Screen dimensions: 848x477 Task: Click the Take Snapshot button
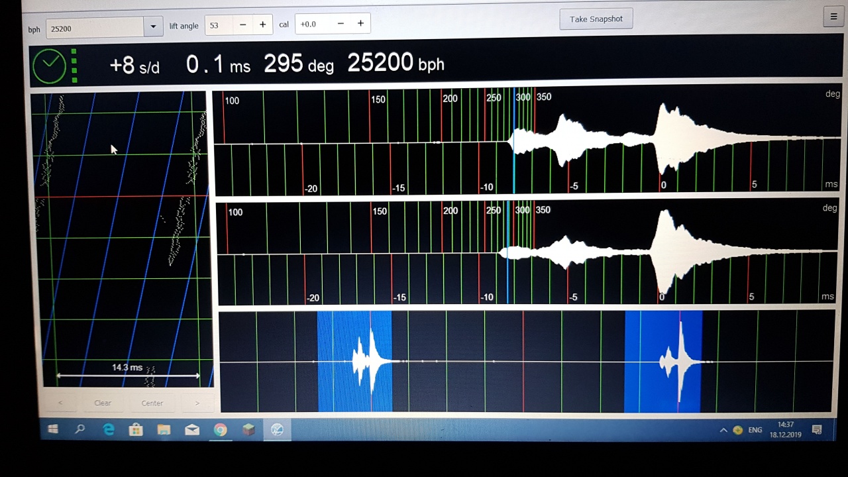pyautogui.click(x=596, y=19)
